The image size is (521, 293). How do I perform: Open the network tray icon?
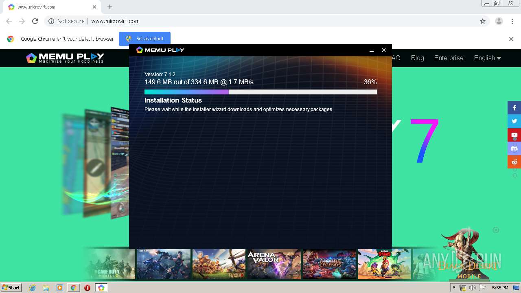pos(462,288)
